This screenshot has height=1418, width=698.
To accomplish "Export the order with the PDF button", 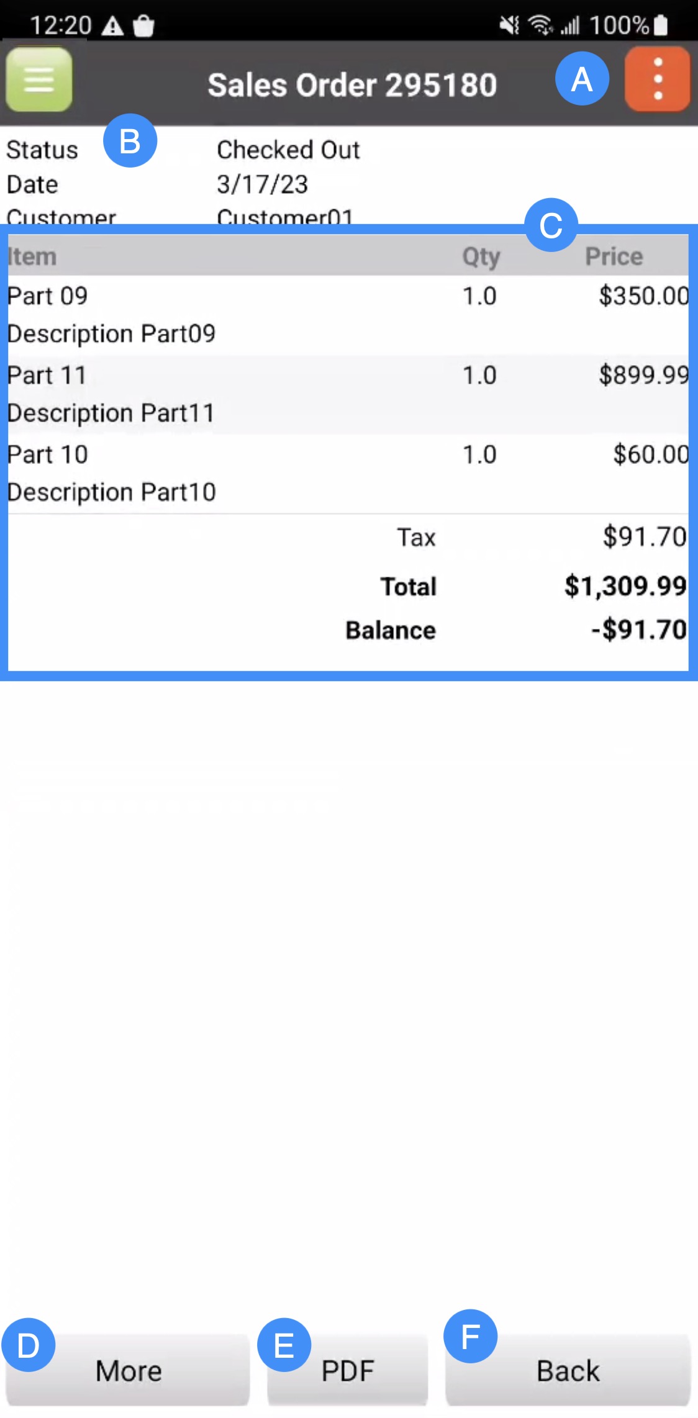I will (x=347, y=1370).
